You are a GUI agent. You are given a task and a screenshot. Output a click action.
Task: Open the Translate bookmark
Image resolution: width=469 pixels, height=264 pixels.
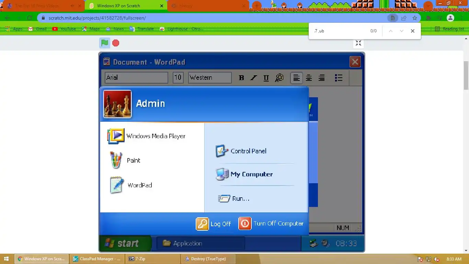tap(141, 29)
